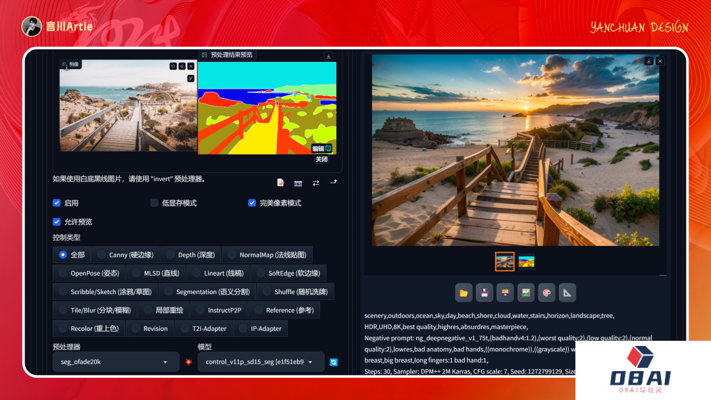Choose the MLSD (直线) control type
711x400 pixels.
(156, 273)
